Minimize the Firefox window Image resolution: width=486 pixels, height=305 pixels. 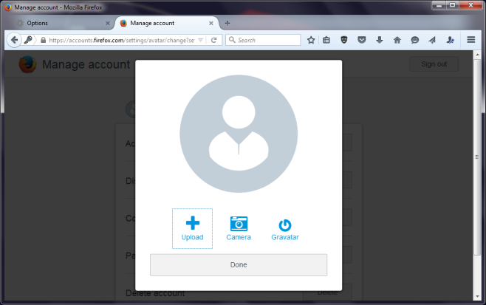click(x=439, y=5)
